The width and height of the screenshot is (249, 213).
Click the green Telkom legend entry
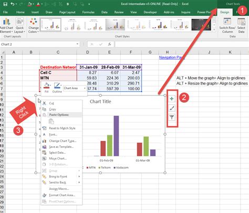point(105,167)
